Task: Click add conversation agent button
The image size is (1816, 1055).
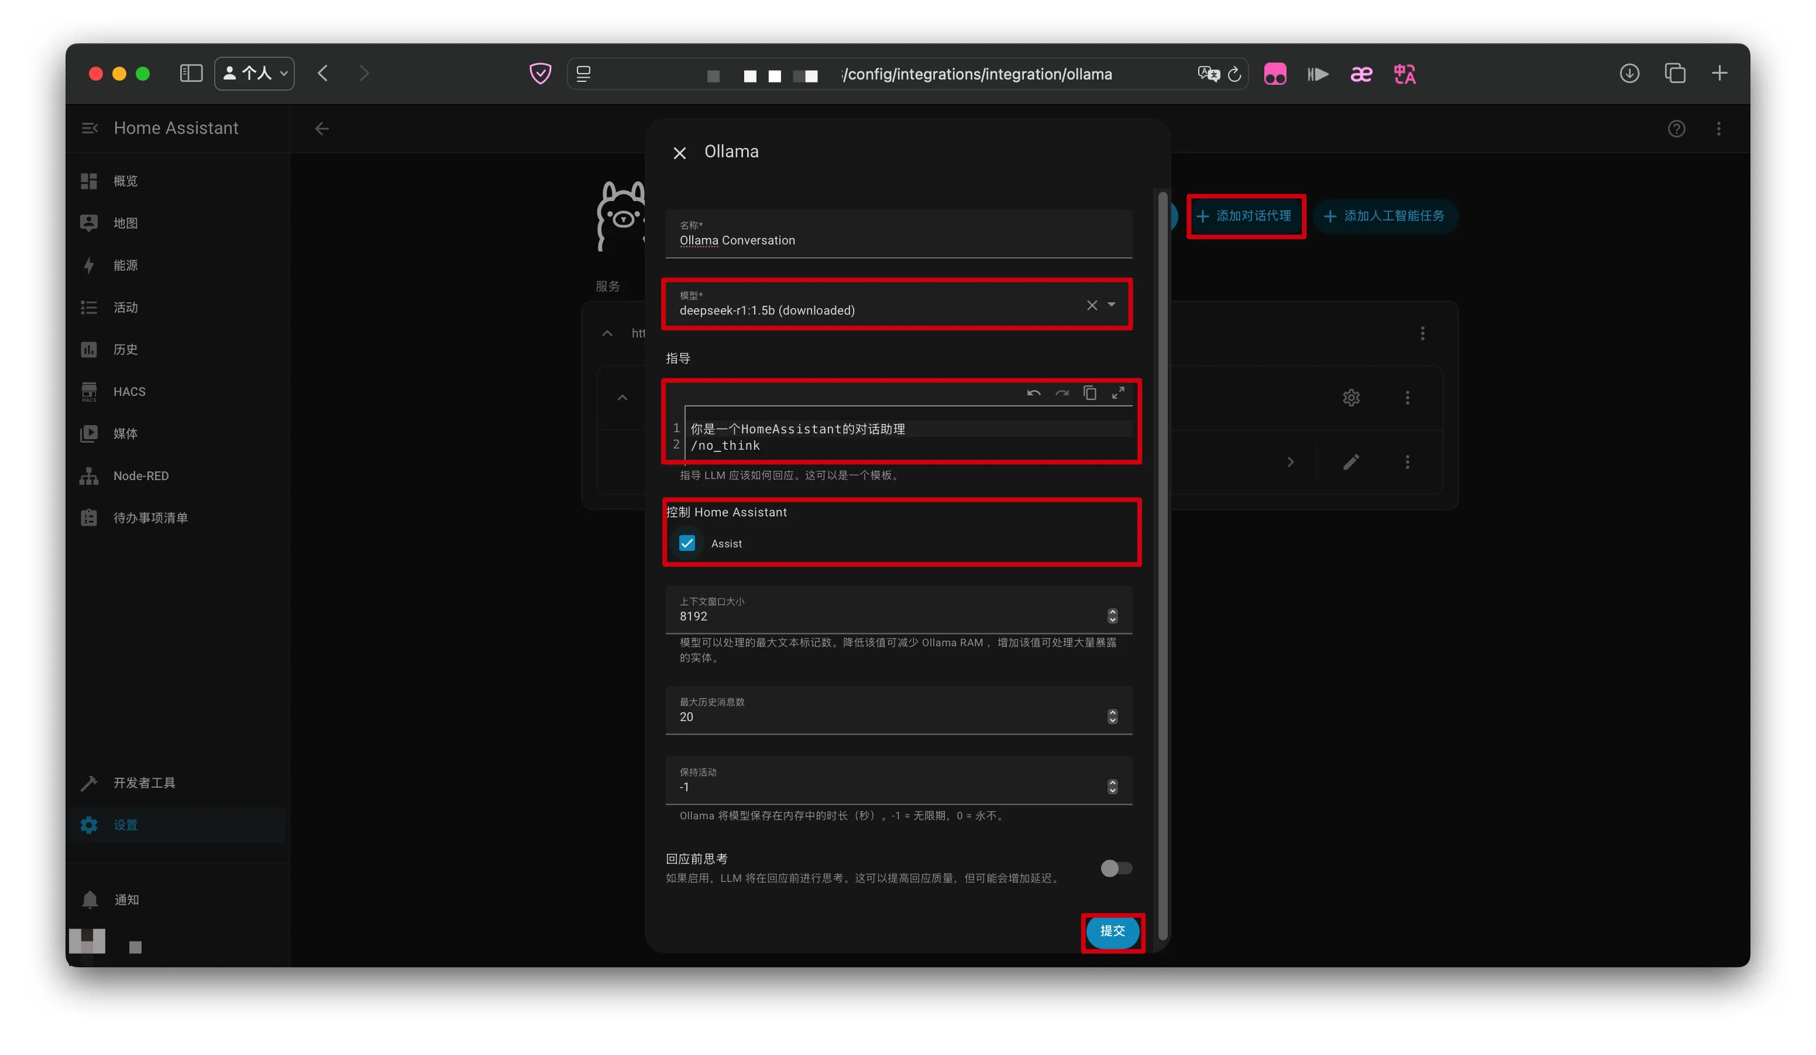Action: point(1245,216)
